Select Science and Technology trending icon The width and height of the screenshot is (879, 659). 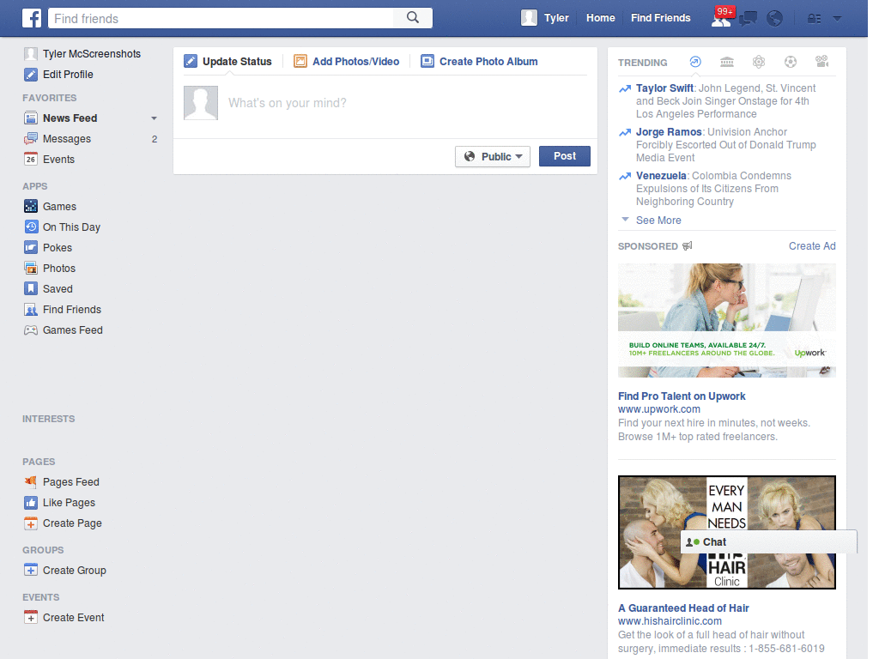759,62
